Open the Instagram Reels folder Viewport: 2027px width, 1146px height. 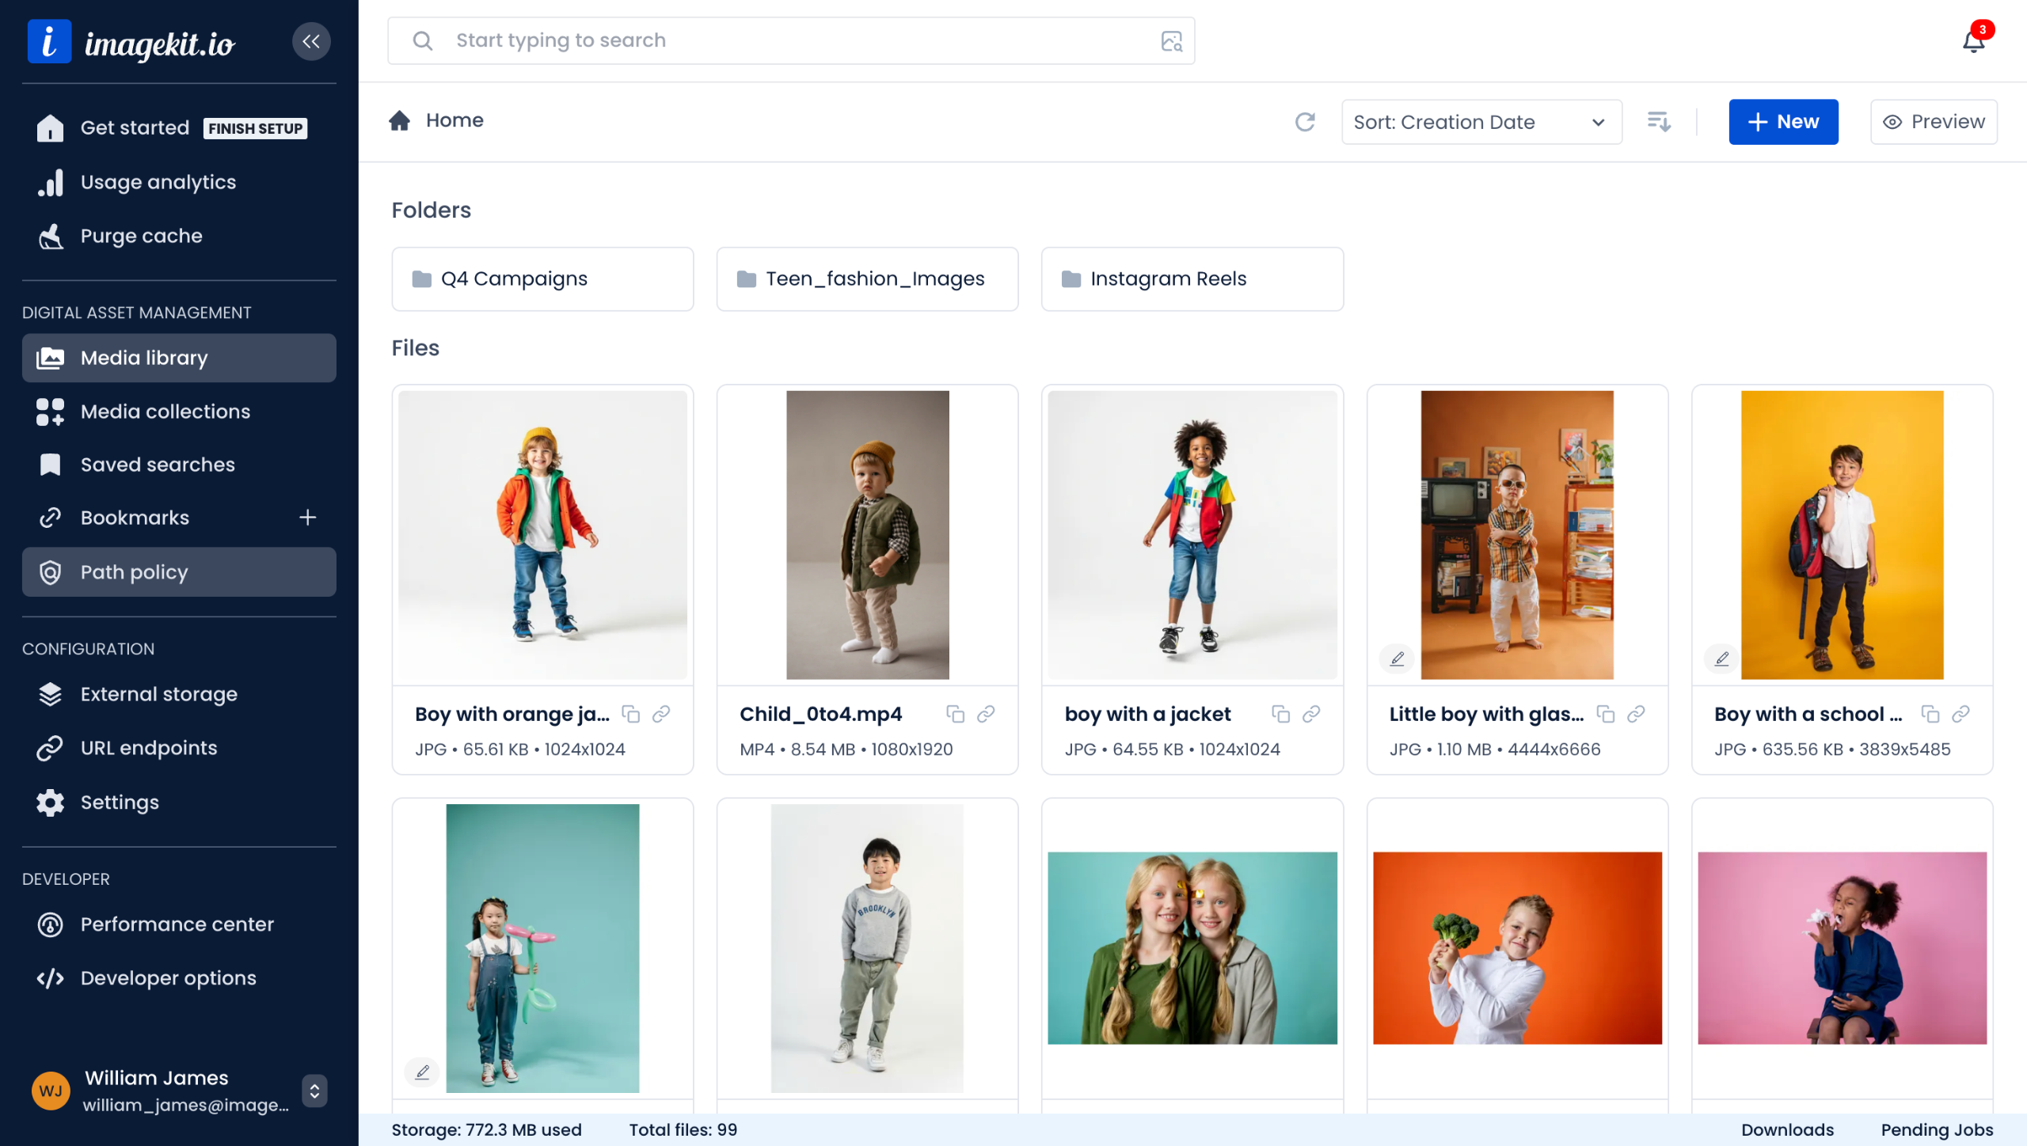point(1192,279)
